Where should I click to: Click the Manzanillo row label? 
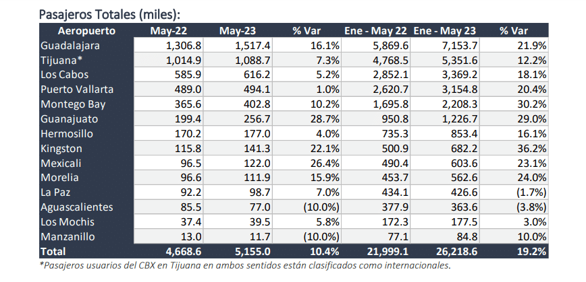(69, 237)
